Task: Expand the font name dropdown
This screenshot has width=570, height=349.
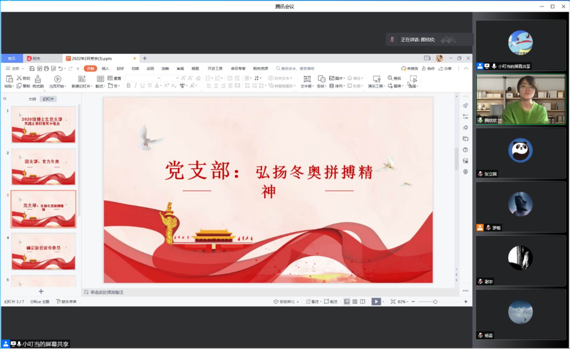Action: 158,78
